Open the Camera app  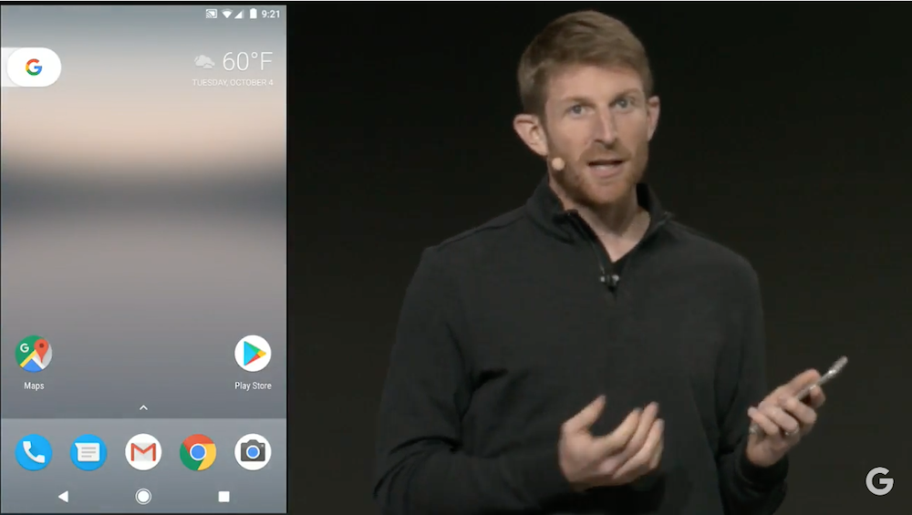[x=253, y=451]
